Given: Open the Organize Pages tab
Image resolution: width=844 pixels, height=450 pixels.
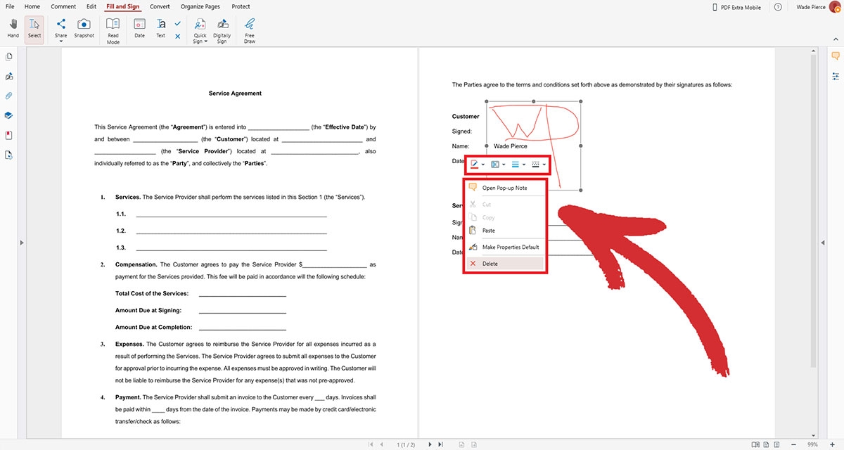Looking at the screenshot, I should click(x=200, y=6).
